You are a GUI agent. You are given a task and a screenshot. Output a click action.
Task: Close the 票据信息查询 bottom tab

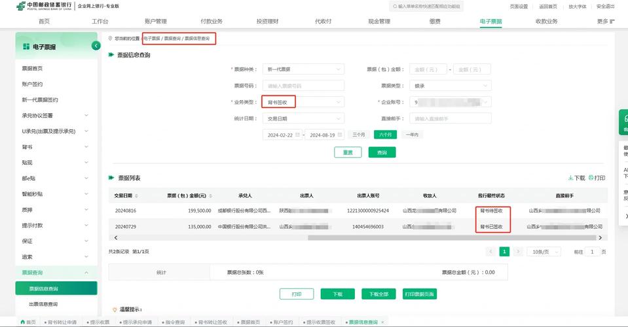[x=382, y=322]
